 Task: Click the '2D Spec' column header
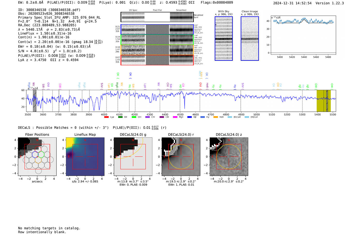pos(133,10)
